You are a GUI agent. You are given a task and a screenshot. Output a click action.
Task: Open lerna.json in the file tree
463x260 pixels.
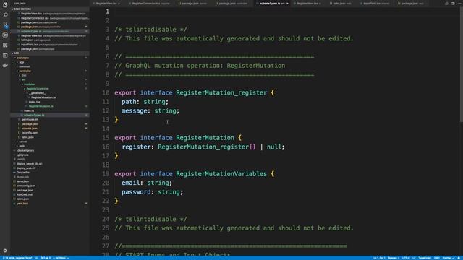point(22,181)
